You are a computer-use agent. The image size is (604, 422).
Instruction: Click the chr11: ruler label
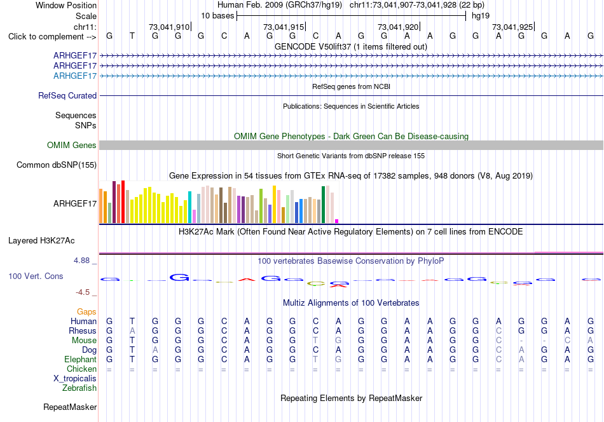point(85,27)
